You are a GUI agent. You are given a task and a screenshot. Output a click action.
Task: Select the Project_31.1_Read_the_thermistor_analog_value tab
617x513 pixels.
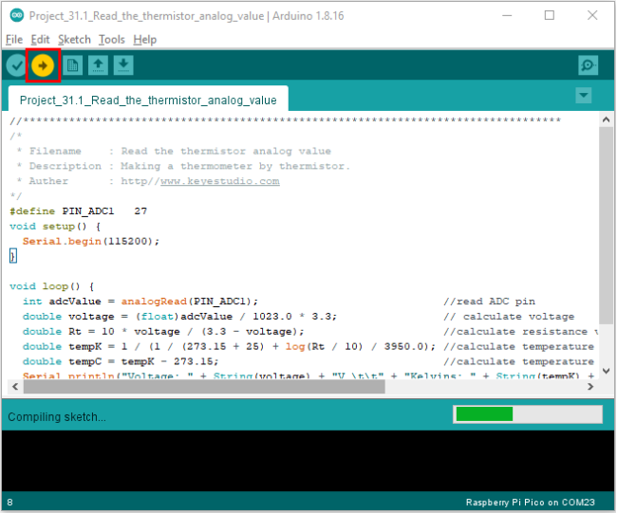click(x=148, y=100)
